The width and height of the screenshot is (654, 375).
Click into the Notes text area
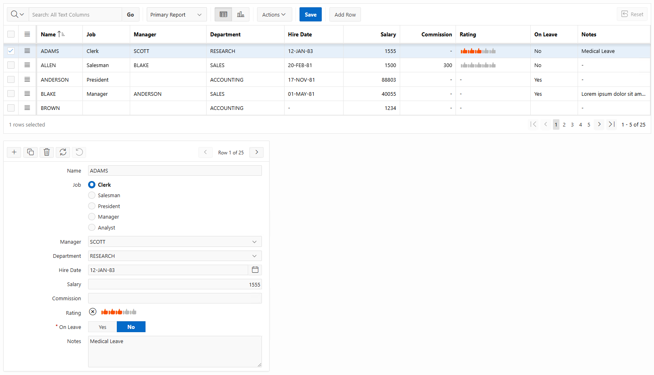(175, 352)
